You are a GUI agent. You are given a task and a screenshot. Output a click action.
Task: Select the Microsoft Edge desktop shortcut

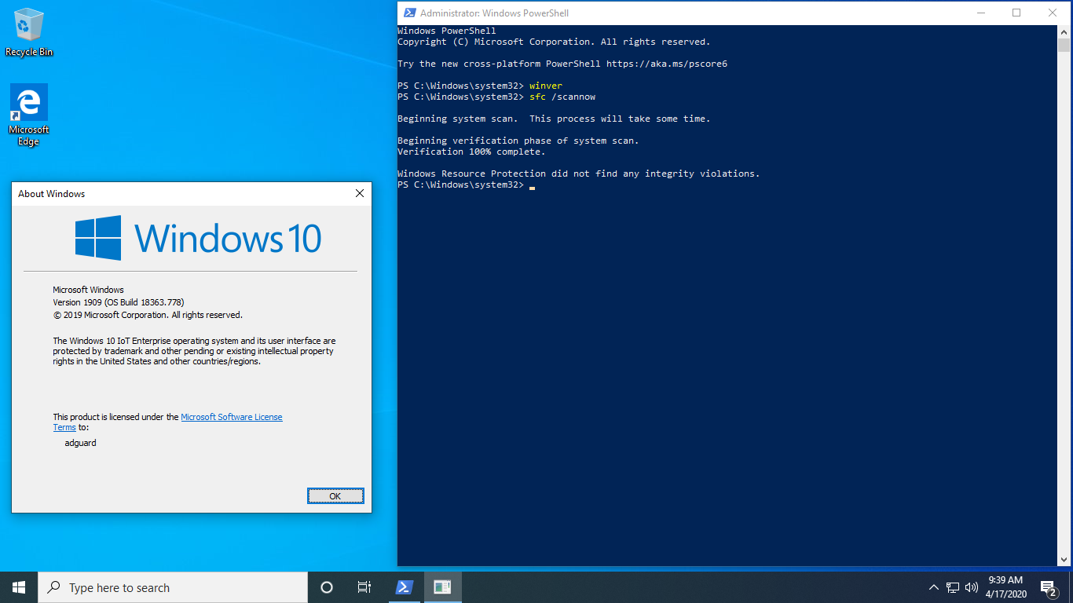29,115
